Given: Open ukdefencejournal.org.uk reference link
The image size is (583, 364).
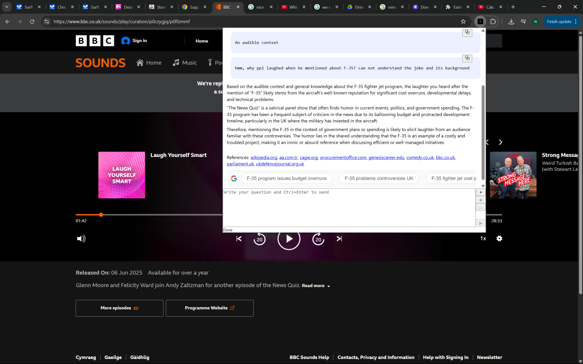Looking at the screenshot, I should (280, 164).
